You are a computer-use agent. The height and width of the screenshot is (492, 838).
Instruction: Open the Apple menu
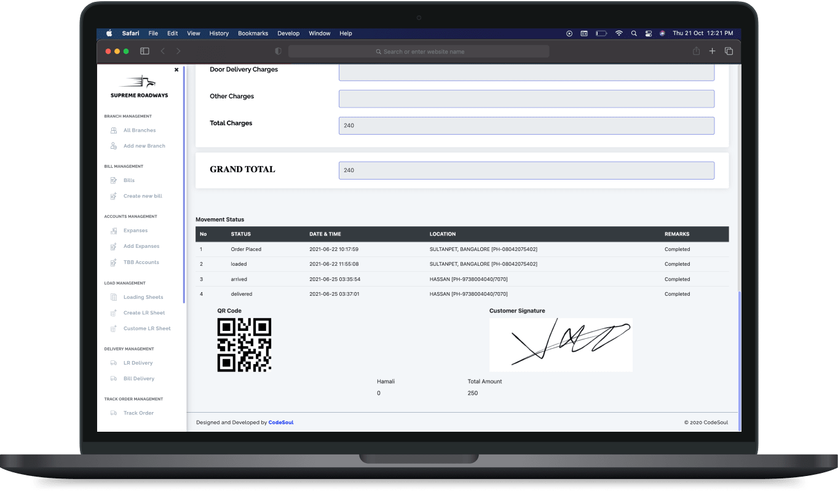click(x=109, y=33)
